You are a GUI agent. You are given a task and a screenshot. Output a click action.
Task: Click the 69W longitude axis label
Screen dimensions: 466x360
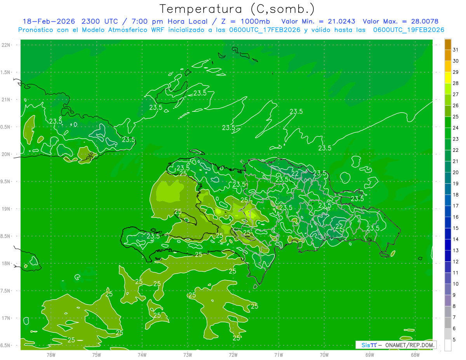(370, 355)
